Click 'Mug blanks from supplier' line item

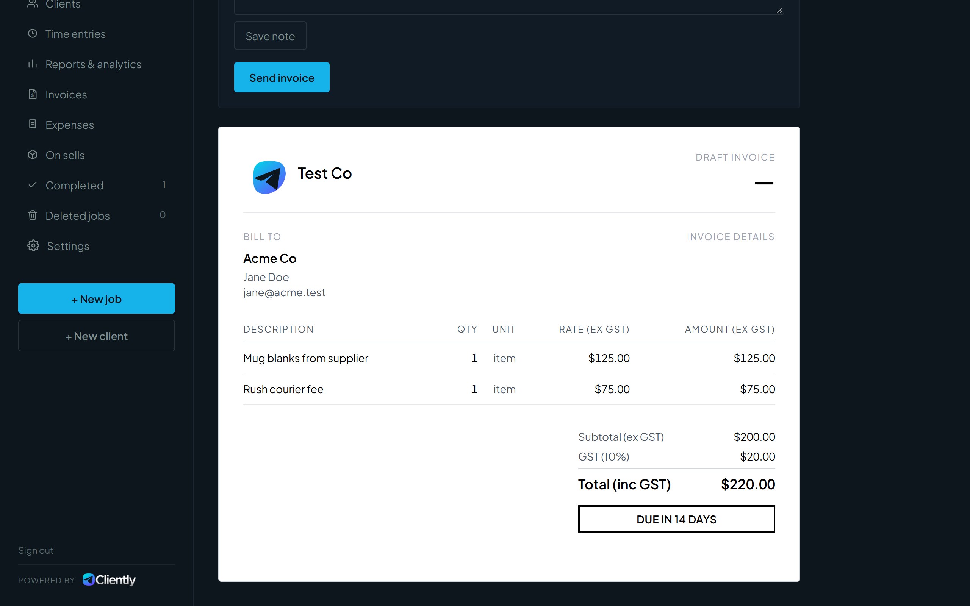[305, 358]
